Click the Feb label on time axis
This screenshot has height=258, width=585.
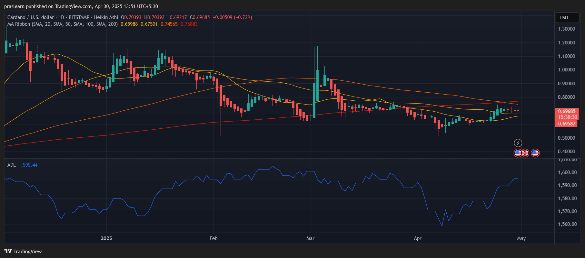point(213,238)
